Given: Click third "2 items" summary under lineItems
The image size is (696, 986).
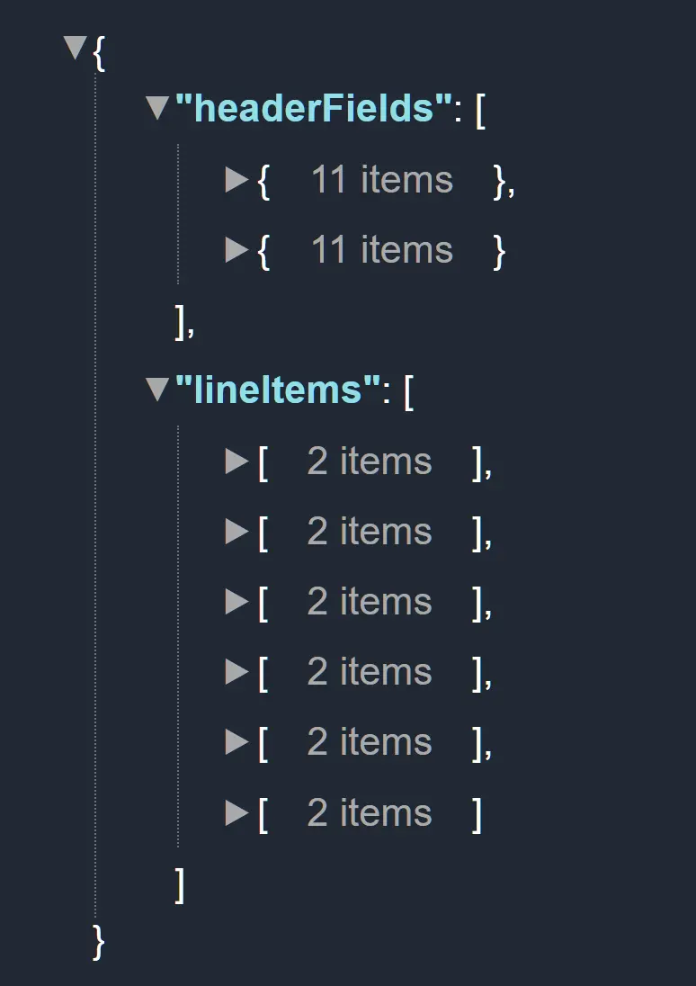Looking at the screenshot, I should [x=370, y=602].
